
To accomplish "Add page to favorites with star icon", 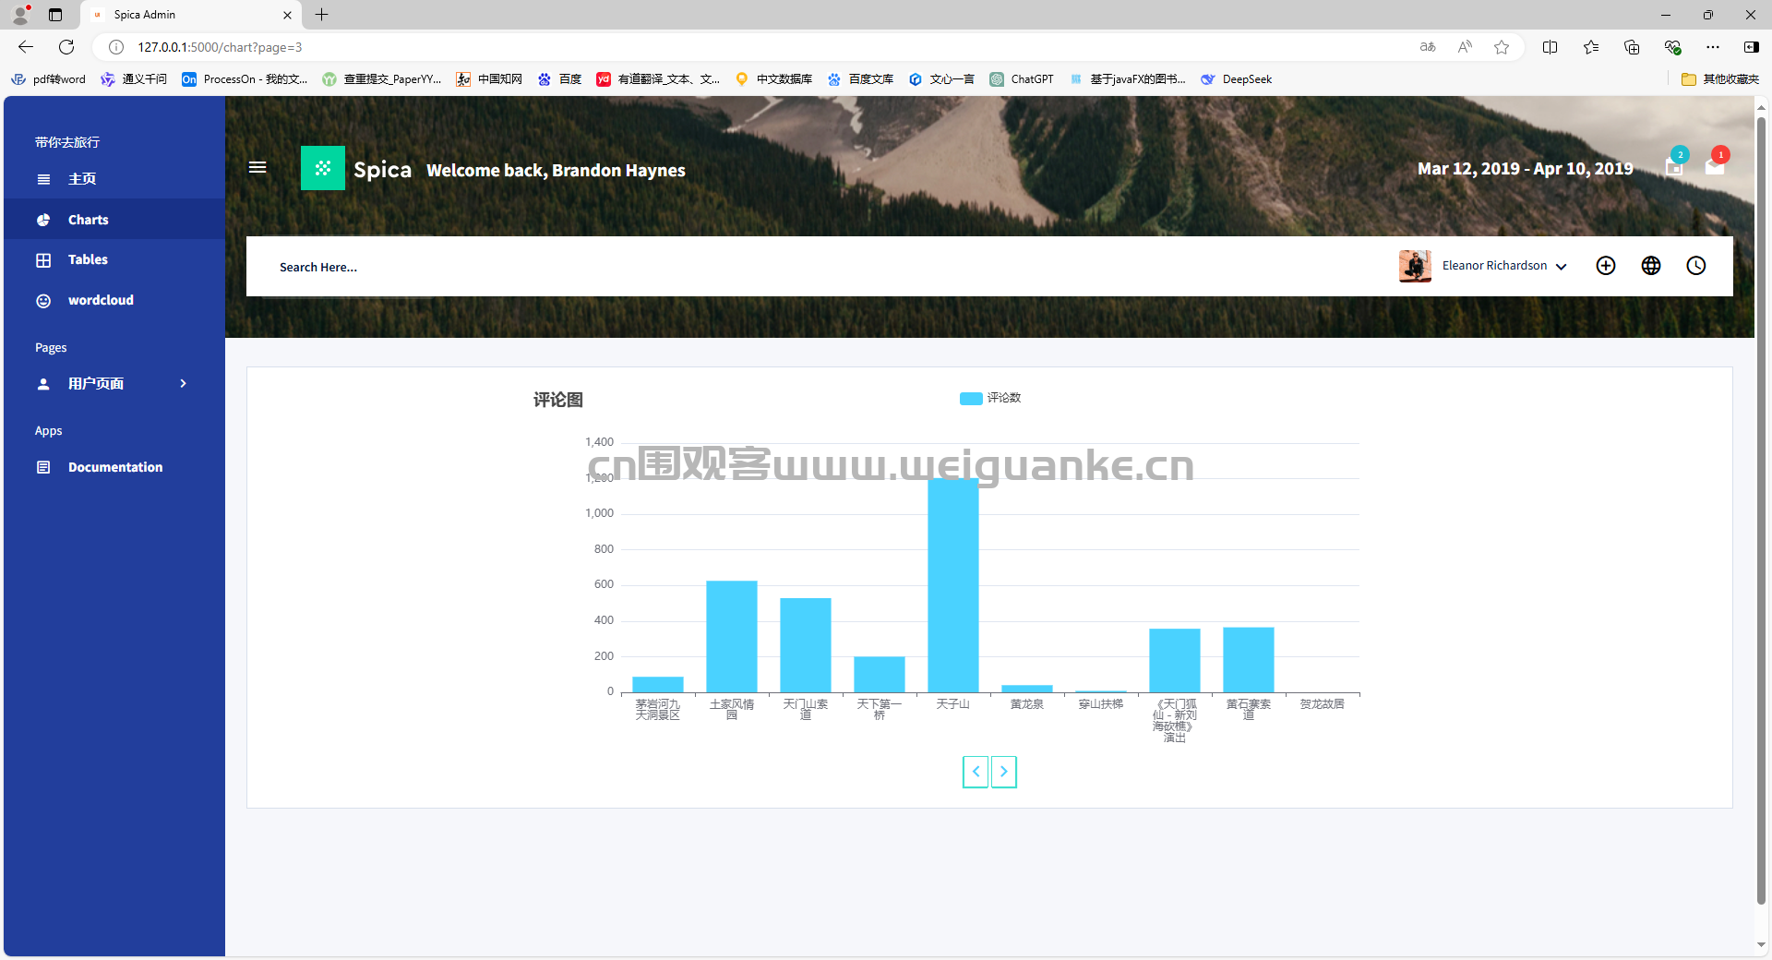I will [x=1502, y=47].
